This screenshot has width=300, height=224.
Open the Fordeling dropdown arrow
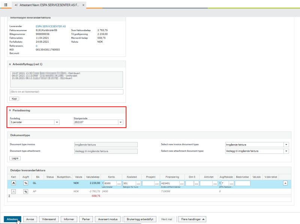[57, 122]
